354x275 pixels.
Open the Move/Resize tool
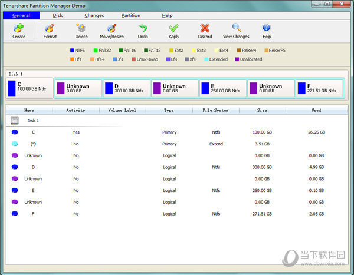(x=112, y=28)
